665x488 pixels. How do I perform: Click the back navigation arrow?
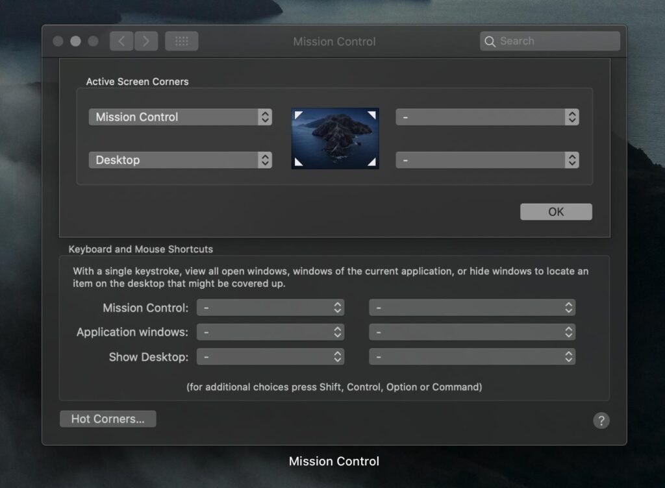tap(121, 41)
